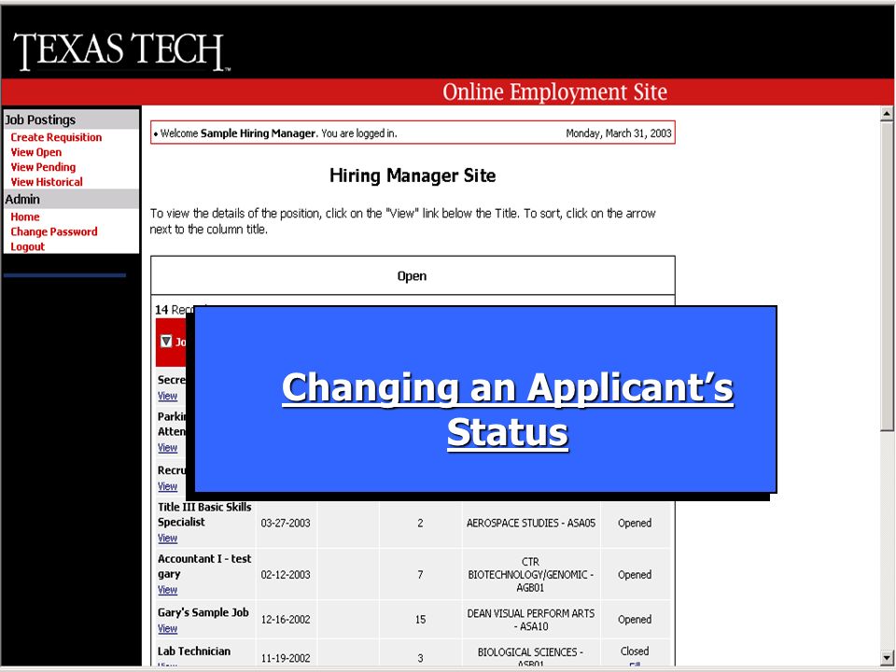Click the Hiring Manager Site heading
This screenshot has height=672, width=896.
(x=413, y=175)
